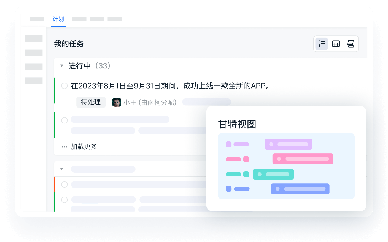Click the second gray sidebar item

click(33, 53)
